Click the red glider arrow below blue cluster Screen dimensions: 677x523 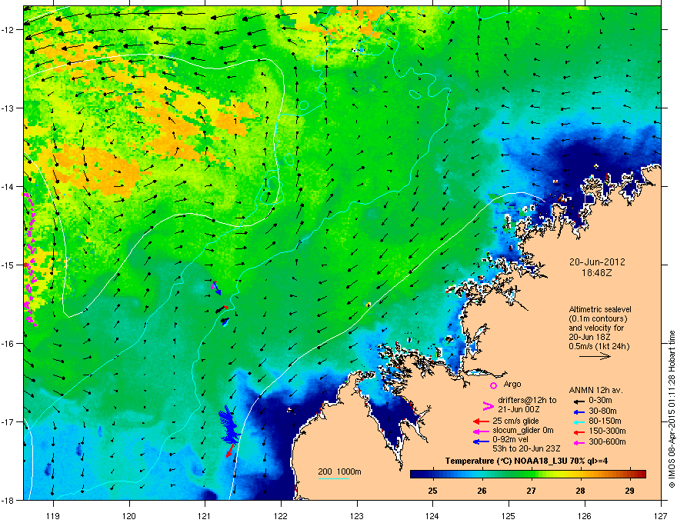click(230, 451)
